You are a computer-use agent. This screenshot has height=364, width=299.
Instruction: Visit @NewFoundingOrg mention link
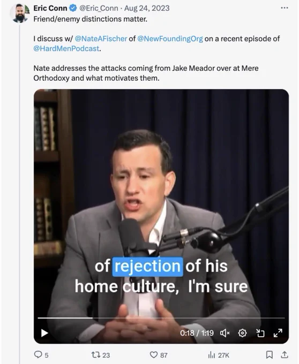[170, 39]
